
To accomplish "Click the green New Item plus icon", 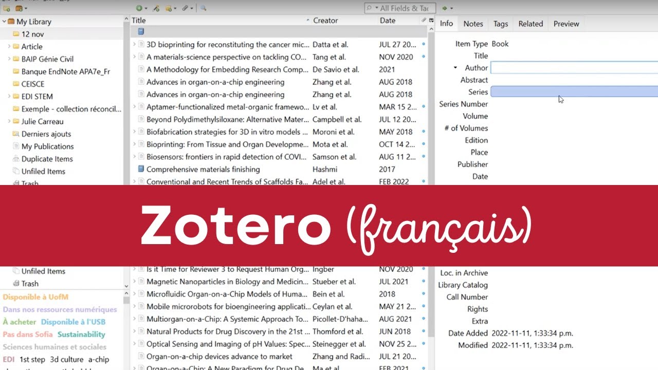I will click(139, 8).
